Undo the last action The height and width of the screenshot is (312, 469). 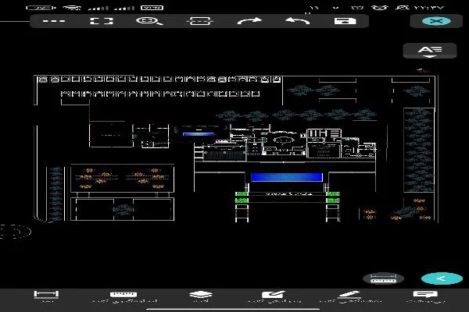[x=297, y=21]
